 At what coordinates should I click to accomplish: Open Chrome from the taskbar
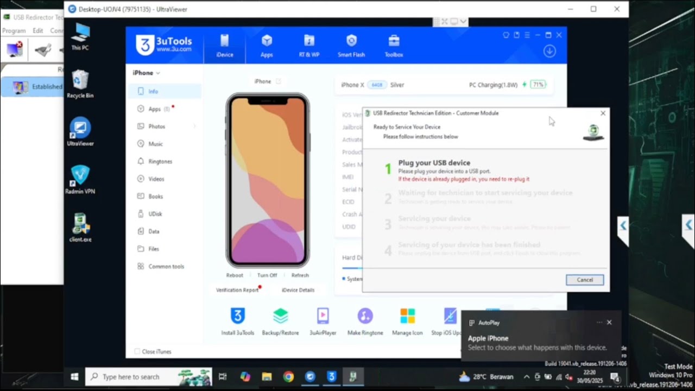click(288, 376)
